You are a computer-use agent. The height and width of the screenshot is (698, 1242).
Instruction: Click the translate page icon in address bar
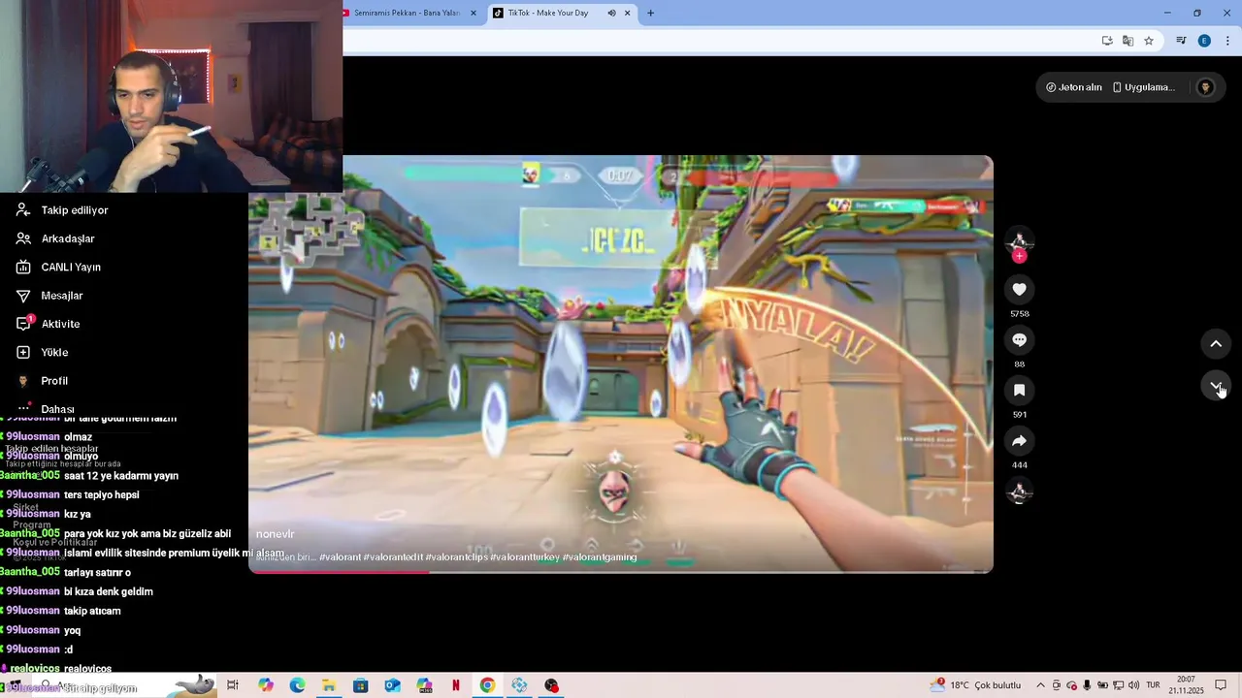(x=1128, y=41)
